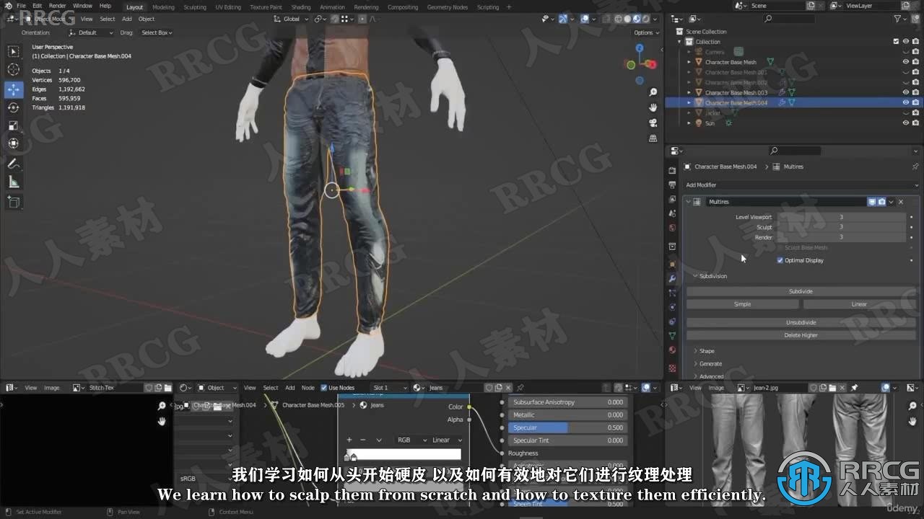924x519 pixels.
Task: Expand the Shape subpanel
Action: (696, 351)
